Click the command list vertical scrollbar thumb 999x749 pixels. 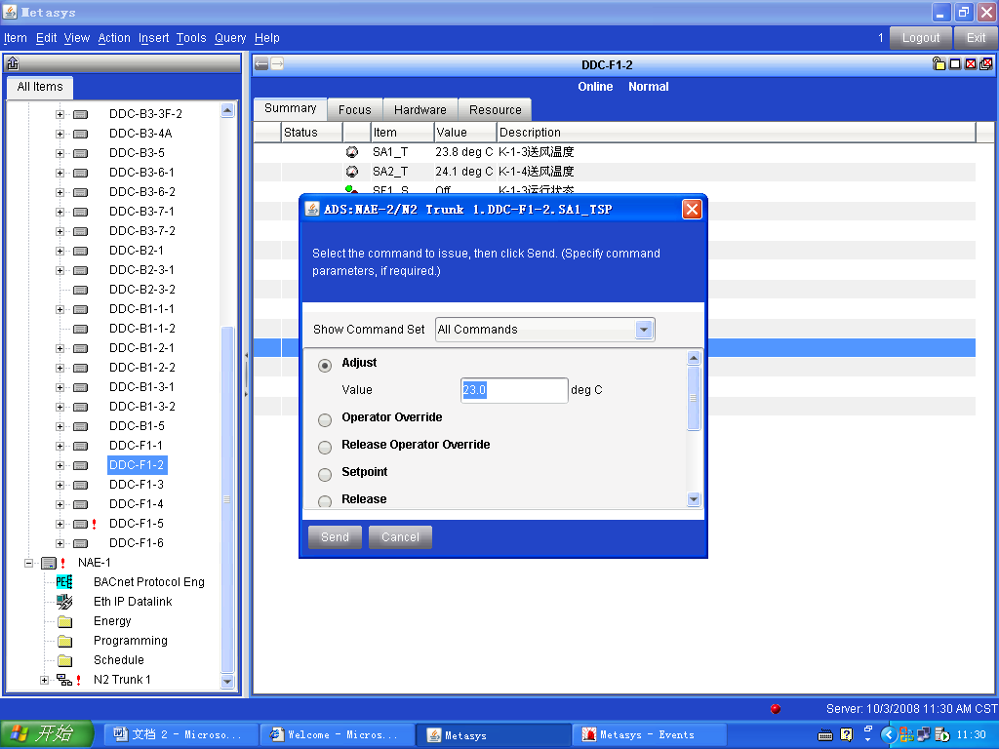694,397
